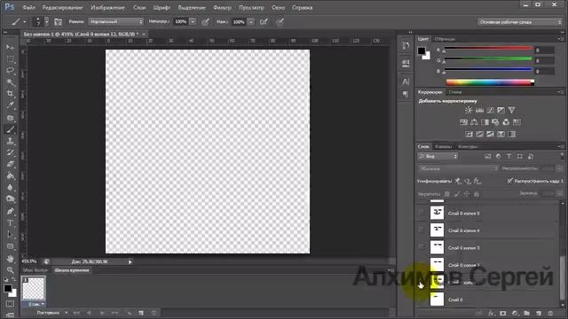568x319 pixels.
Task: Show layer Слой 0 копия 5 visibility box
Action: [422, 213]
